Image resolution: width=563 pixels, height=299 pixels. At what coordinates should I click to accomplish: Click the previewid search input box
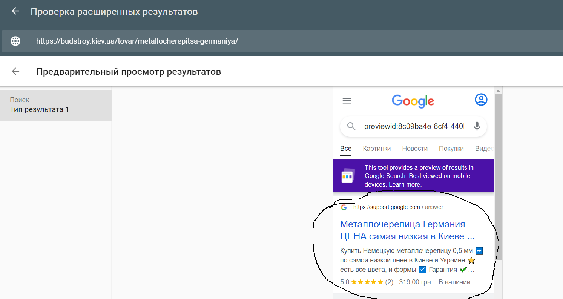point(413,126)
